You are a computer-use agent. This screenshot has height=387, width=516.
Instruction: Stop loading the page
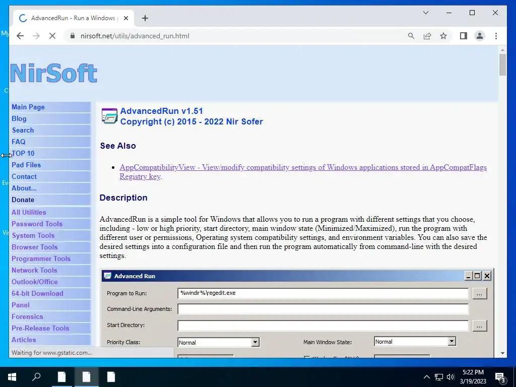coord(52,36)
